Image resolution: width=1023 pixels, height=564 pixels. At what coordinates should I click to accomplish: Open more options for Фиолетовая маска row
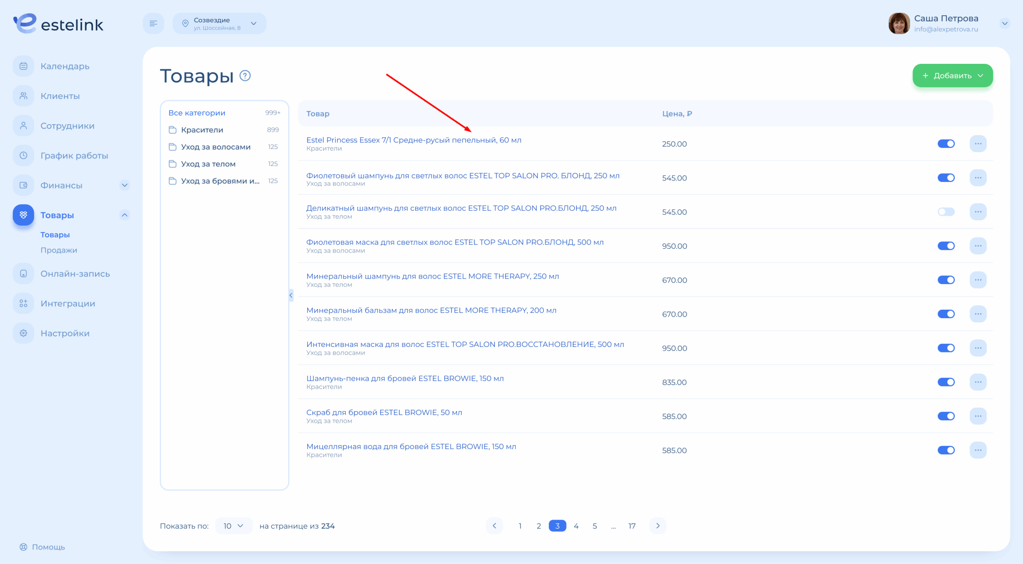pyautogui.click(x=978, y=246)
